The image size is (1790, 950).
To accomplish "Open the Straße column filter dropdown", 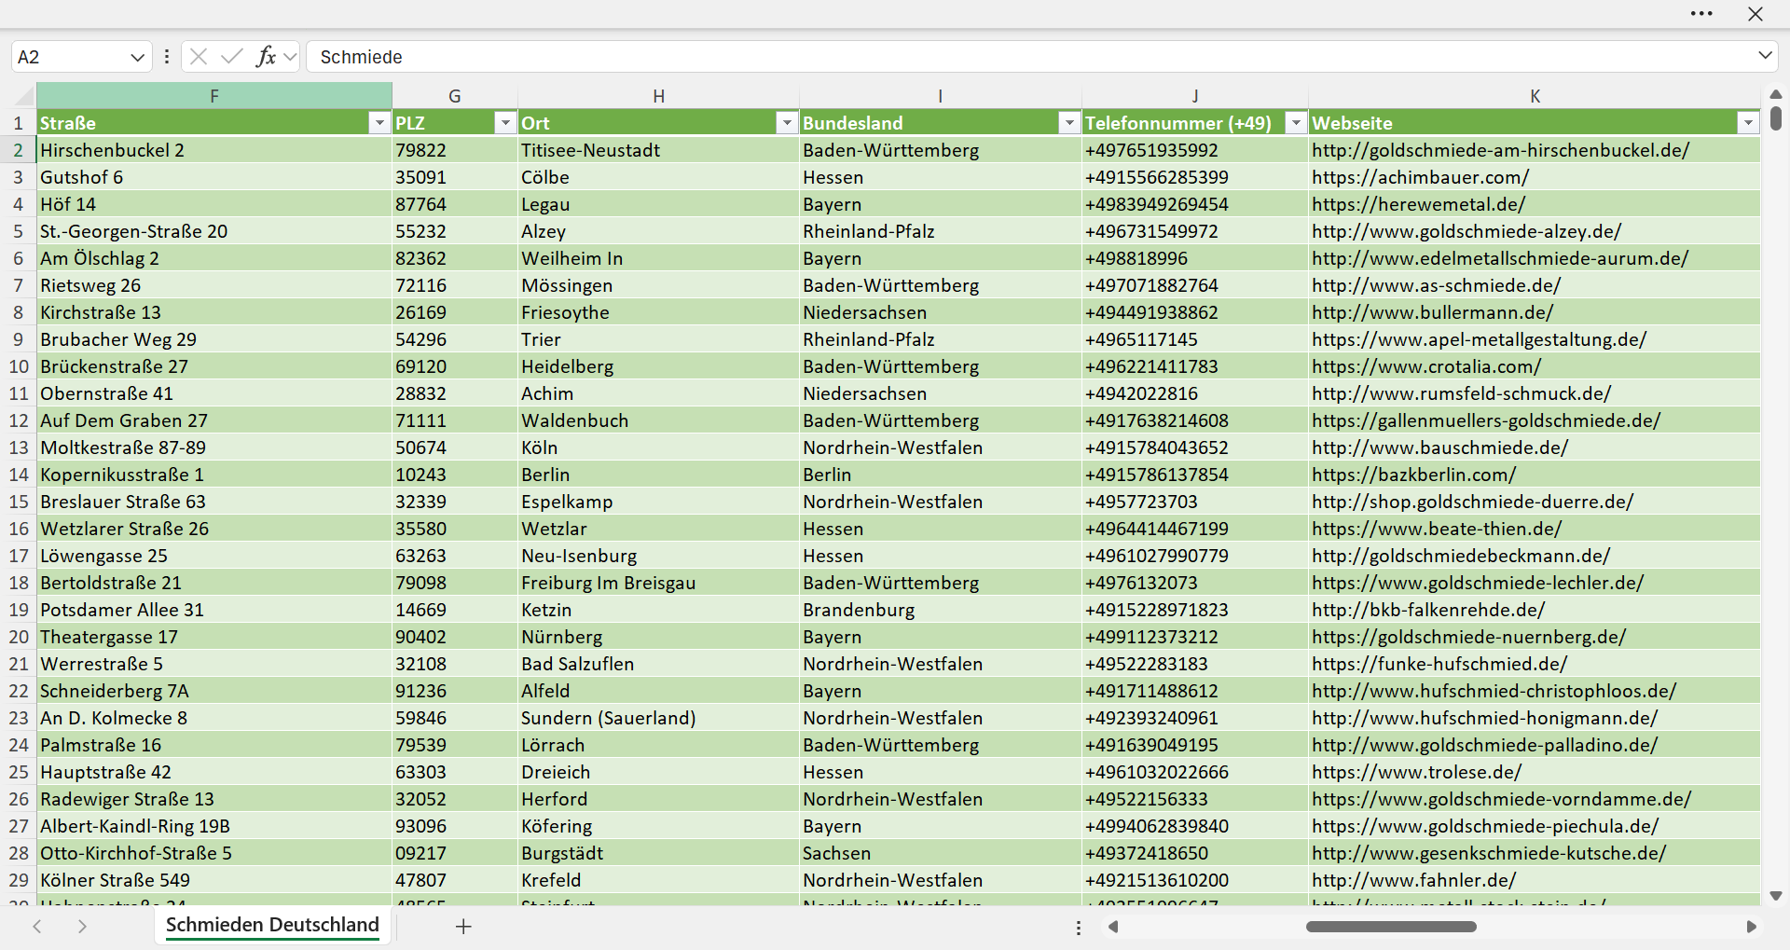I will 379,123.
